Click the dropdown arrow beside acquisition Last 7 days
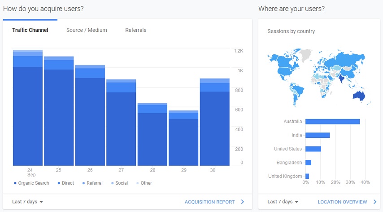Screen dimensions: 383x212 [41, 202]
